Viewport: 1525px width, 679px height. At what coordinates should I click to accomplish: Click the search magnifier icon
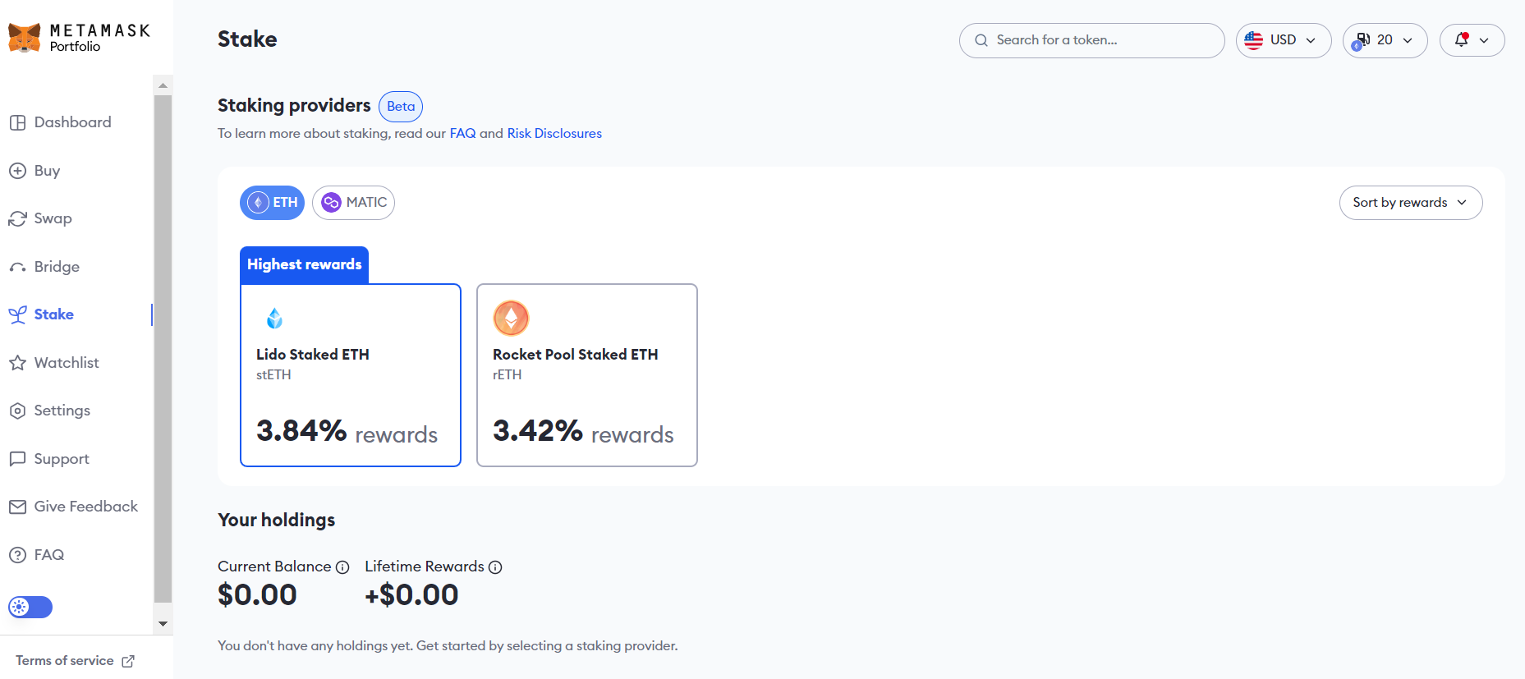point(981,40)
